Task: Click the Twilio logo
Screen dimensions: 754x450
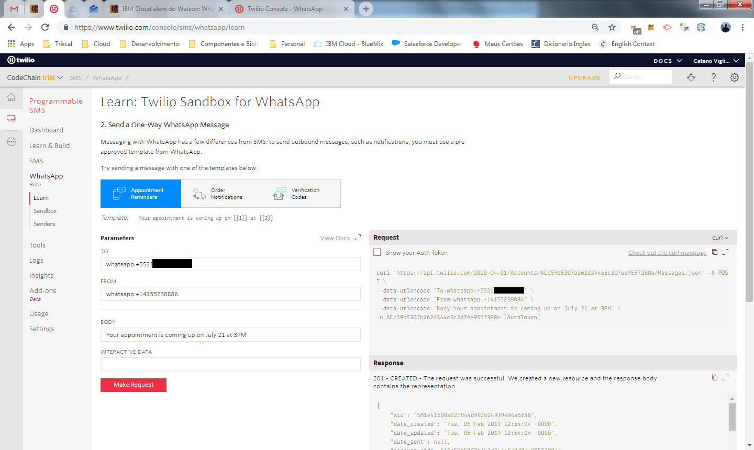Action: pyautogui.click(x=21, y=60)
